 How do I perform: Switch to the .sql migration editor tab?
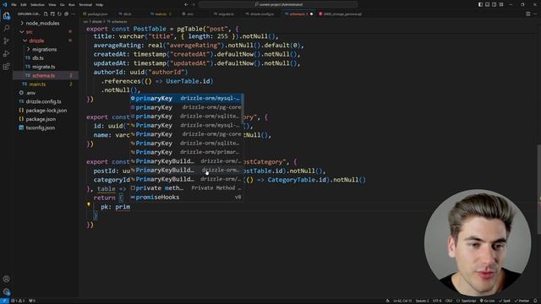[x=342, y=14]
